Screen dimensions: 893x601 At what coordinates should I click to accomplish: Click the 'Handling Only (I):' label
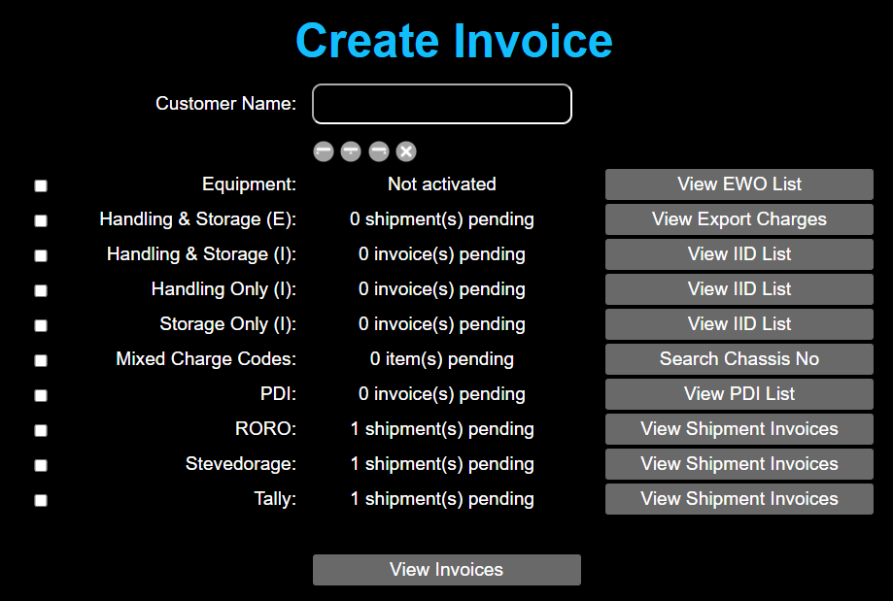(x=223, y=289)
